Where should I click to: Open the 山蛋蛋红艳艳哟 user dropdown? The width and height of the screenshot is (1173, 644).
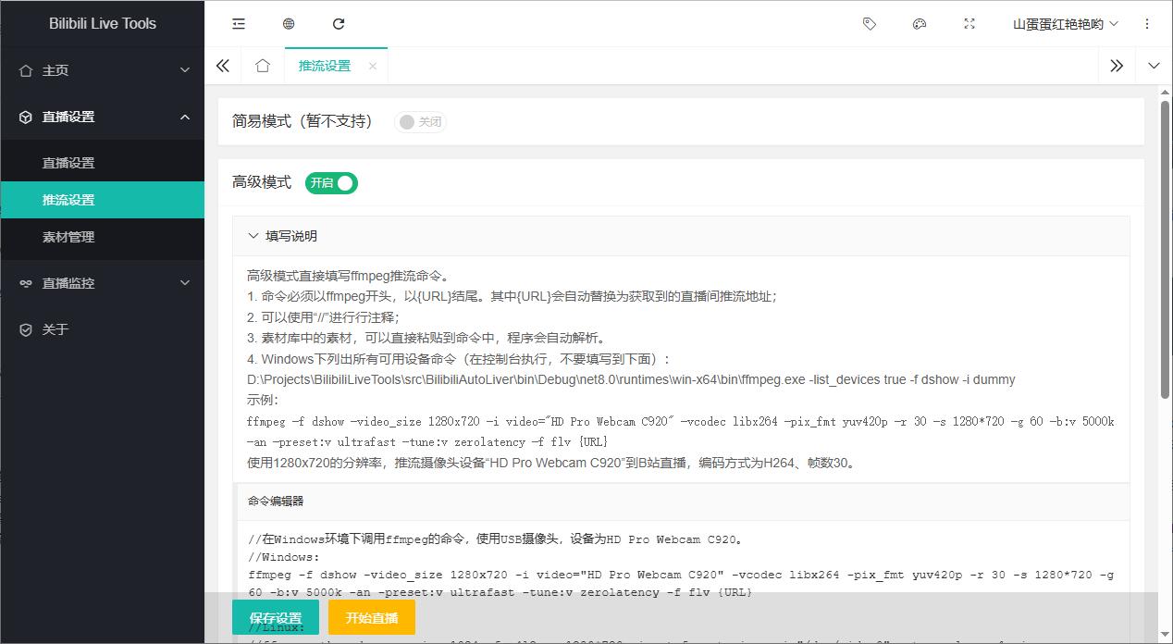click(1066, 24)
